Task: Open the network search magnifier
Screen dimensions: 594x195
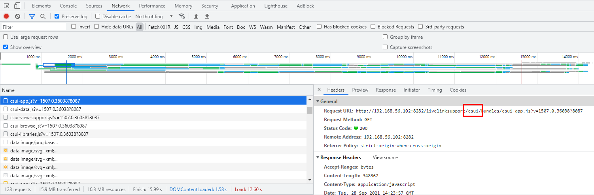Action: (43, 16)
